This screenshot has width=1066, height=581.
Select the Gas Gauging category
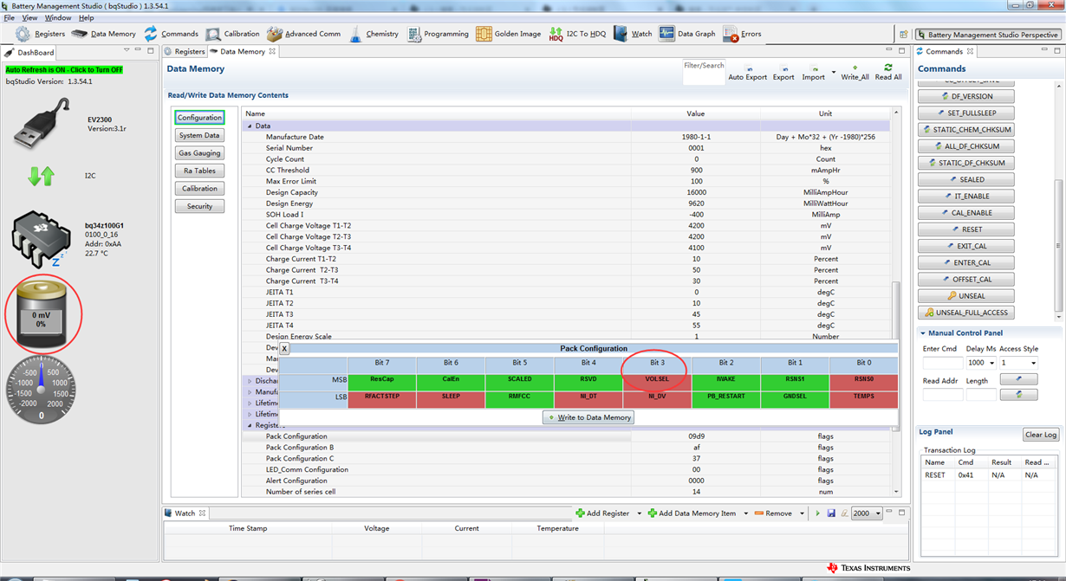[x=199, y=153]
